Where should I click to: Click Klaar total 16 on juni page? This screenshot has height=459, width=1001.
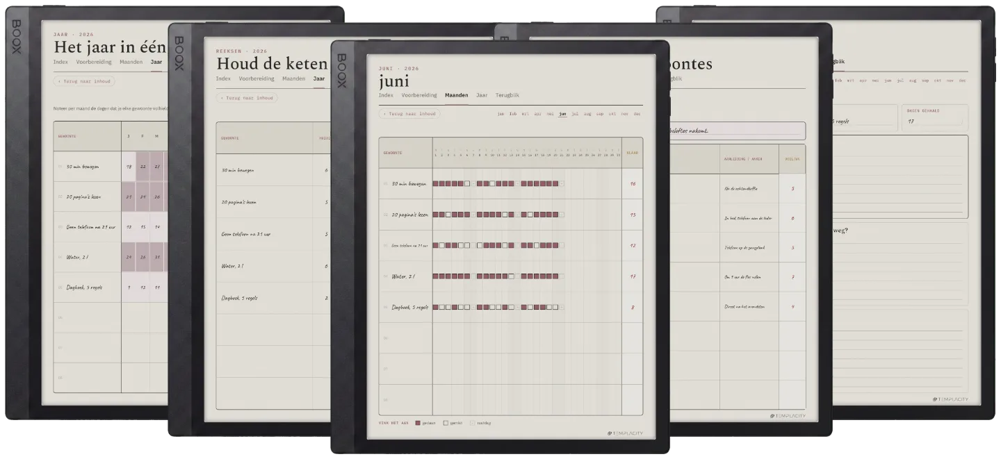pos(633,183)
